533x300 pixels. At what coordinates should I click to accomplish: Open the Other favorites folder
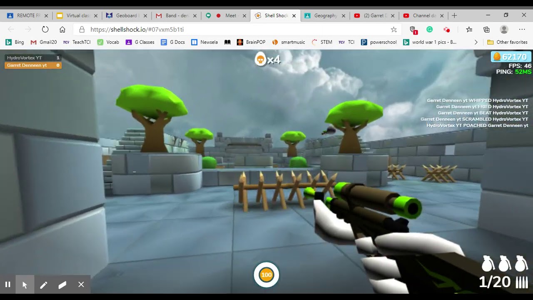coord(507,42)
